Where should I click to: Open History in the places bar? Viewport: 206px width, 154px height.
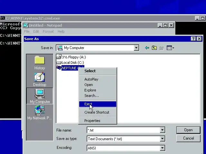point(40,63)
